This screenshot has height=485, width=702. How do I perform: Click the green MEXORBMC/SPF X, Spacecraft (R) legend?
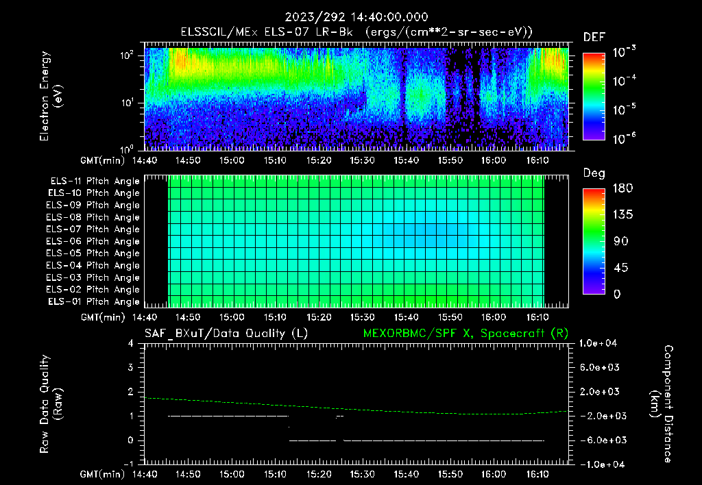point(465,334)
